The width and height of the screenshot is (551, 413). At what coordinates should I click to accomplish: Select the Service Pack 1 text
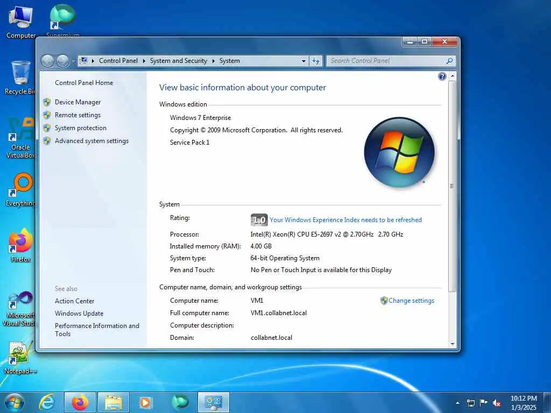click(x=189, y=142)
